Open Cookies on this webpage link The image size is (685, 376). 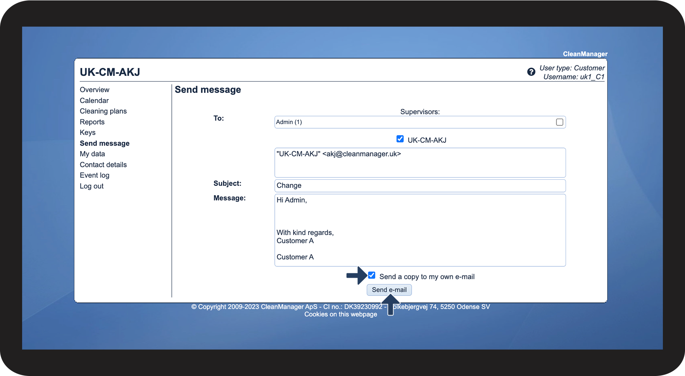pyautogui.click(x=341, y=314)
